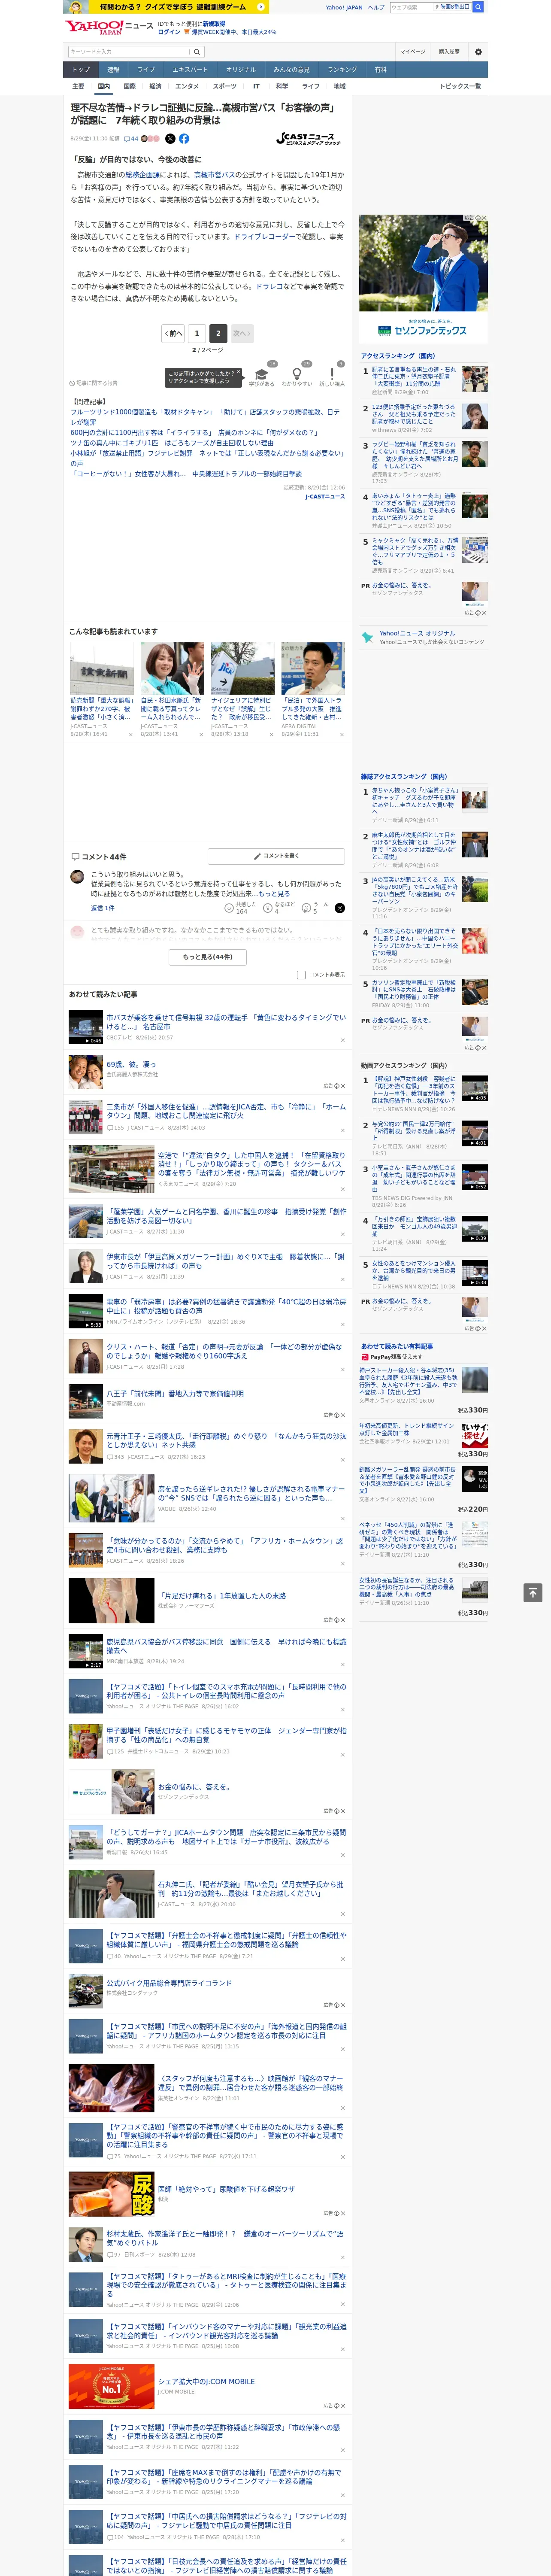Select the エンタメ category

tap(187, 86)
